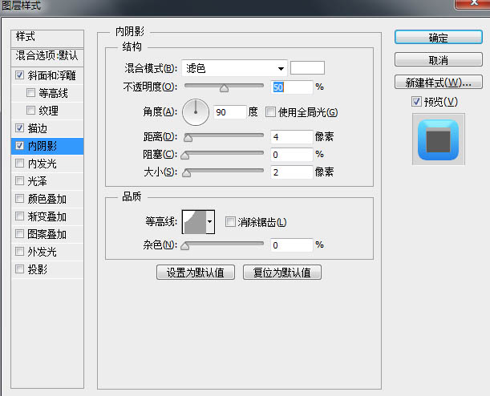Click the 确定 OK button
490x396 pixels.
point(439,38)
